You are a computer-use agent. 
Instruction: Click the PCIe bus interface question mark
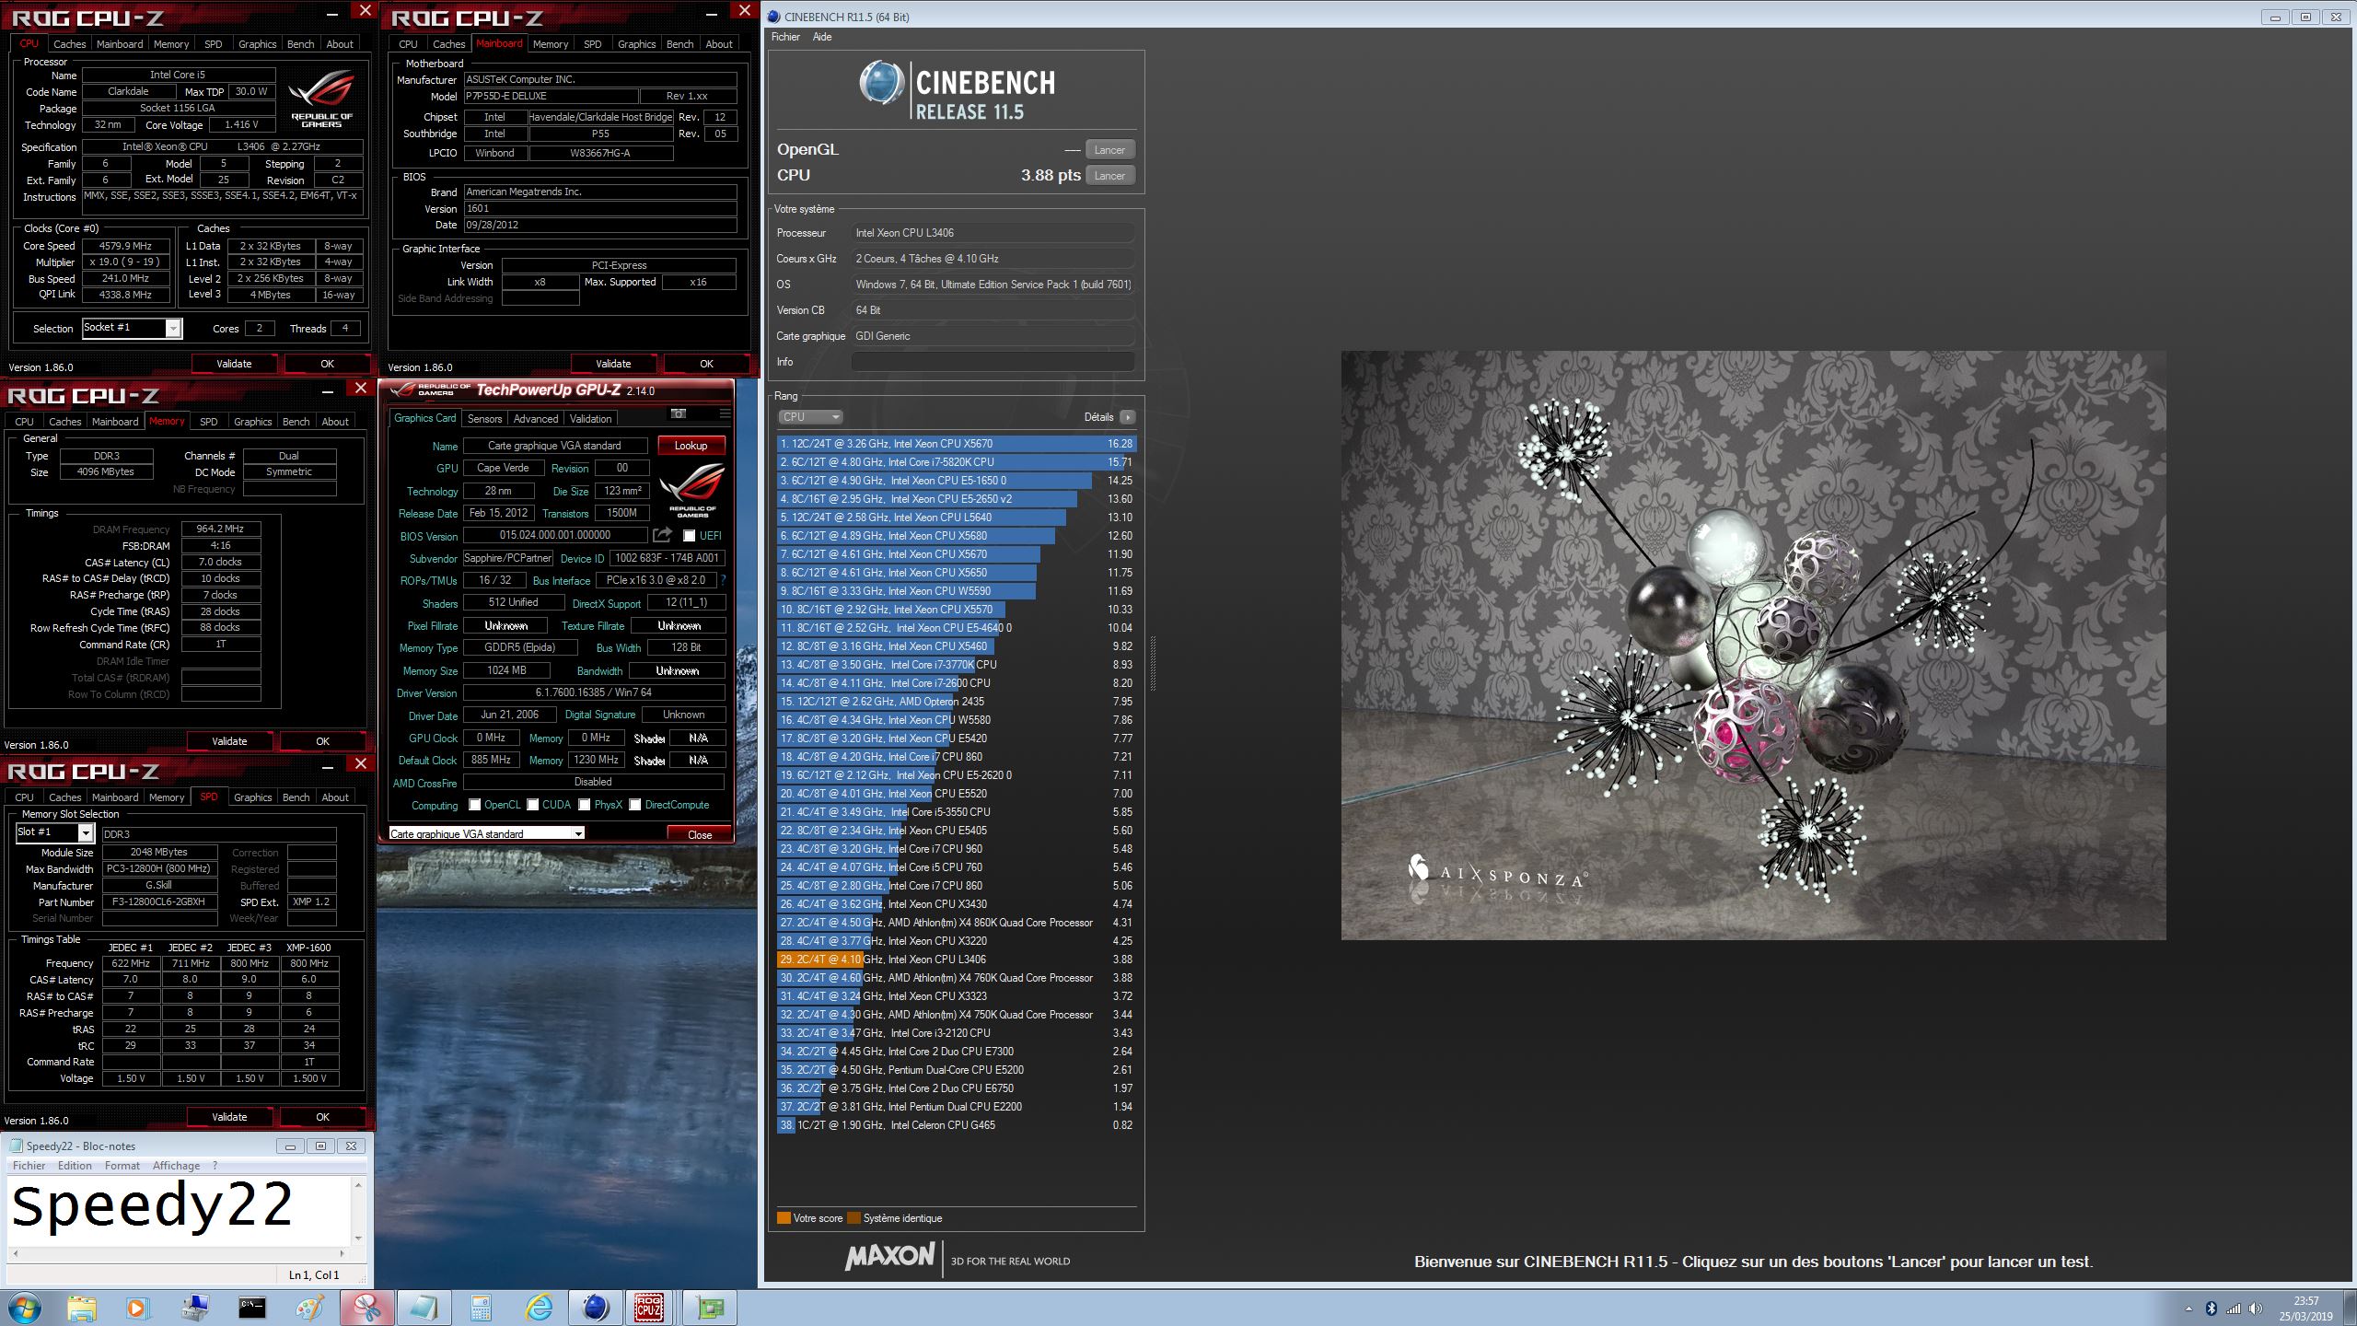point(723,580)
